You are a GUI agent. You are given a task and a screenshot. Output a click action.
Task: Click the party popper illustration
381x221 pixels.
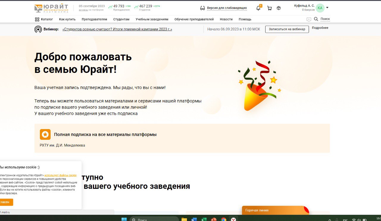click(x=260, y=86)
